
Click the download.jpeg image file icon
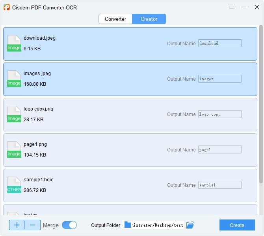[14, 43]
